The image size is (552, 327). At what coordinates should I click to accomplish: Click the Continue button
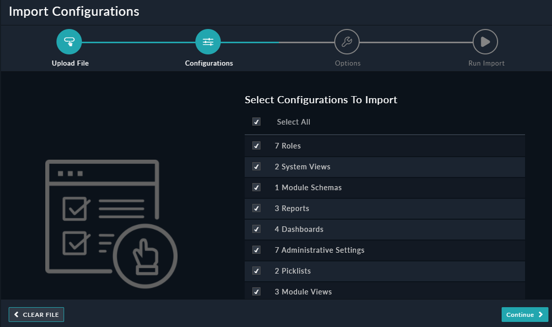[x=525, y=314]
